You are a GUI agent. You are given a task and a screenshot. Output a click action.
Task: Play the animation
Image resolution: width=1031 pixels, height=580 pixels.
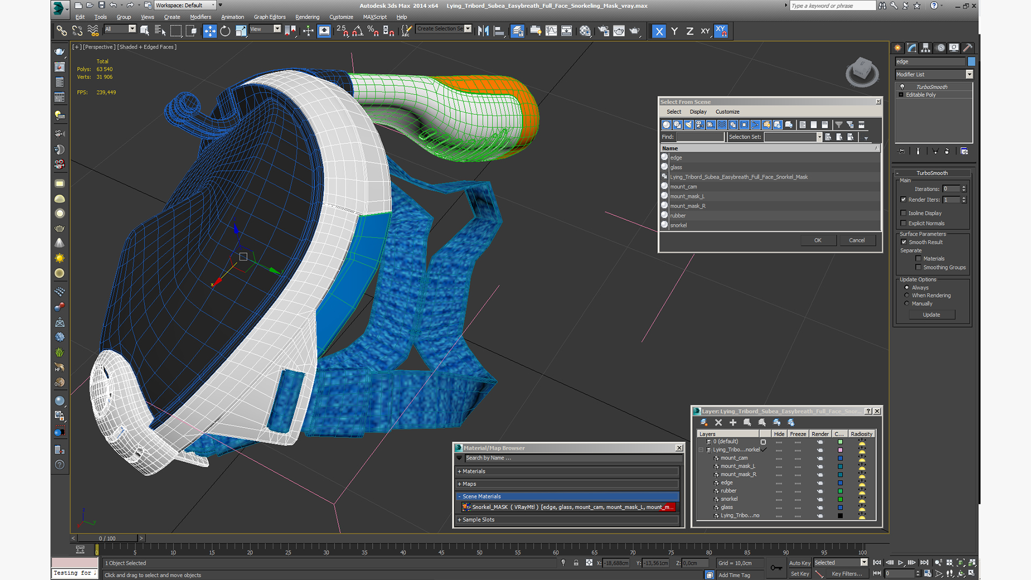pos(901,563)
